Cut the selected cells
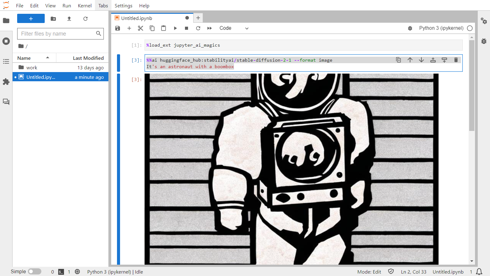The image size is (490, 276). [140, 28]
